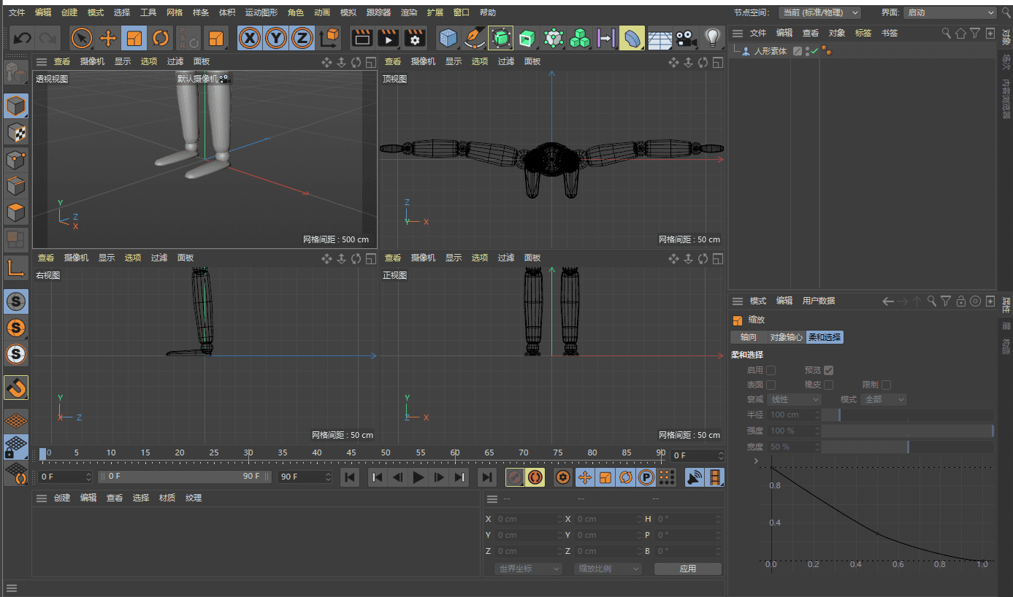Select the 人形素体 object in object manager
Screen dimensions: 1013x597
tap(770, 51)
